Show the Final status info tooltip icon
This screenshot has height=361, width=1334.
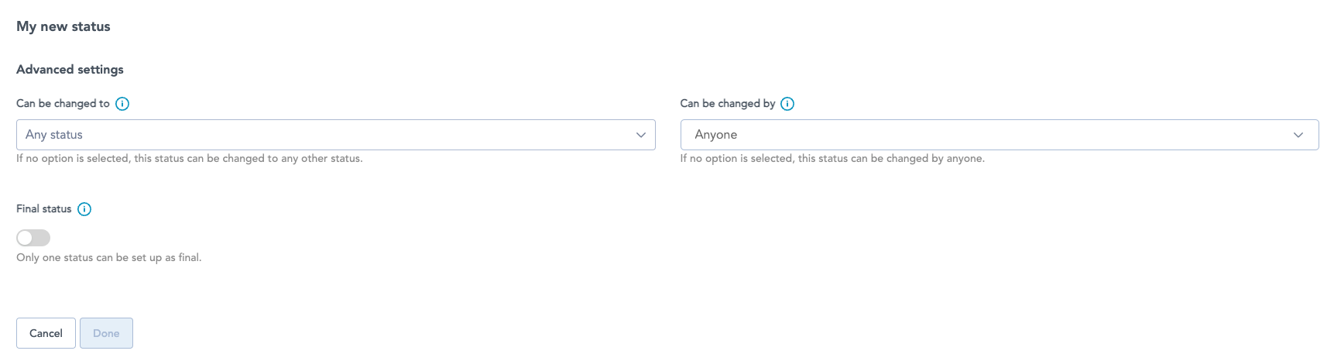tap(84, 209)
